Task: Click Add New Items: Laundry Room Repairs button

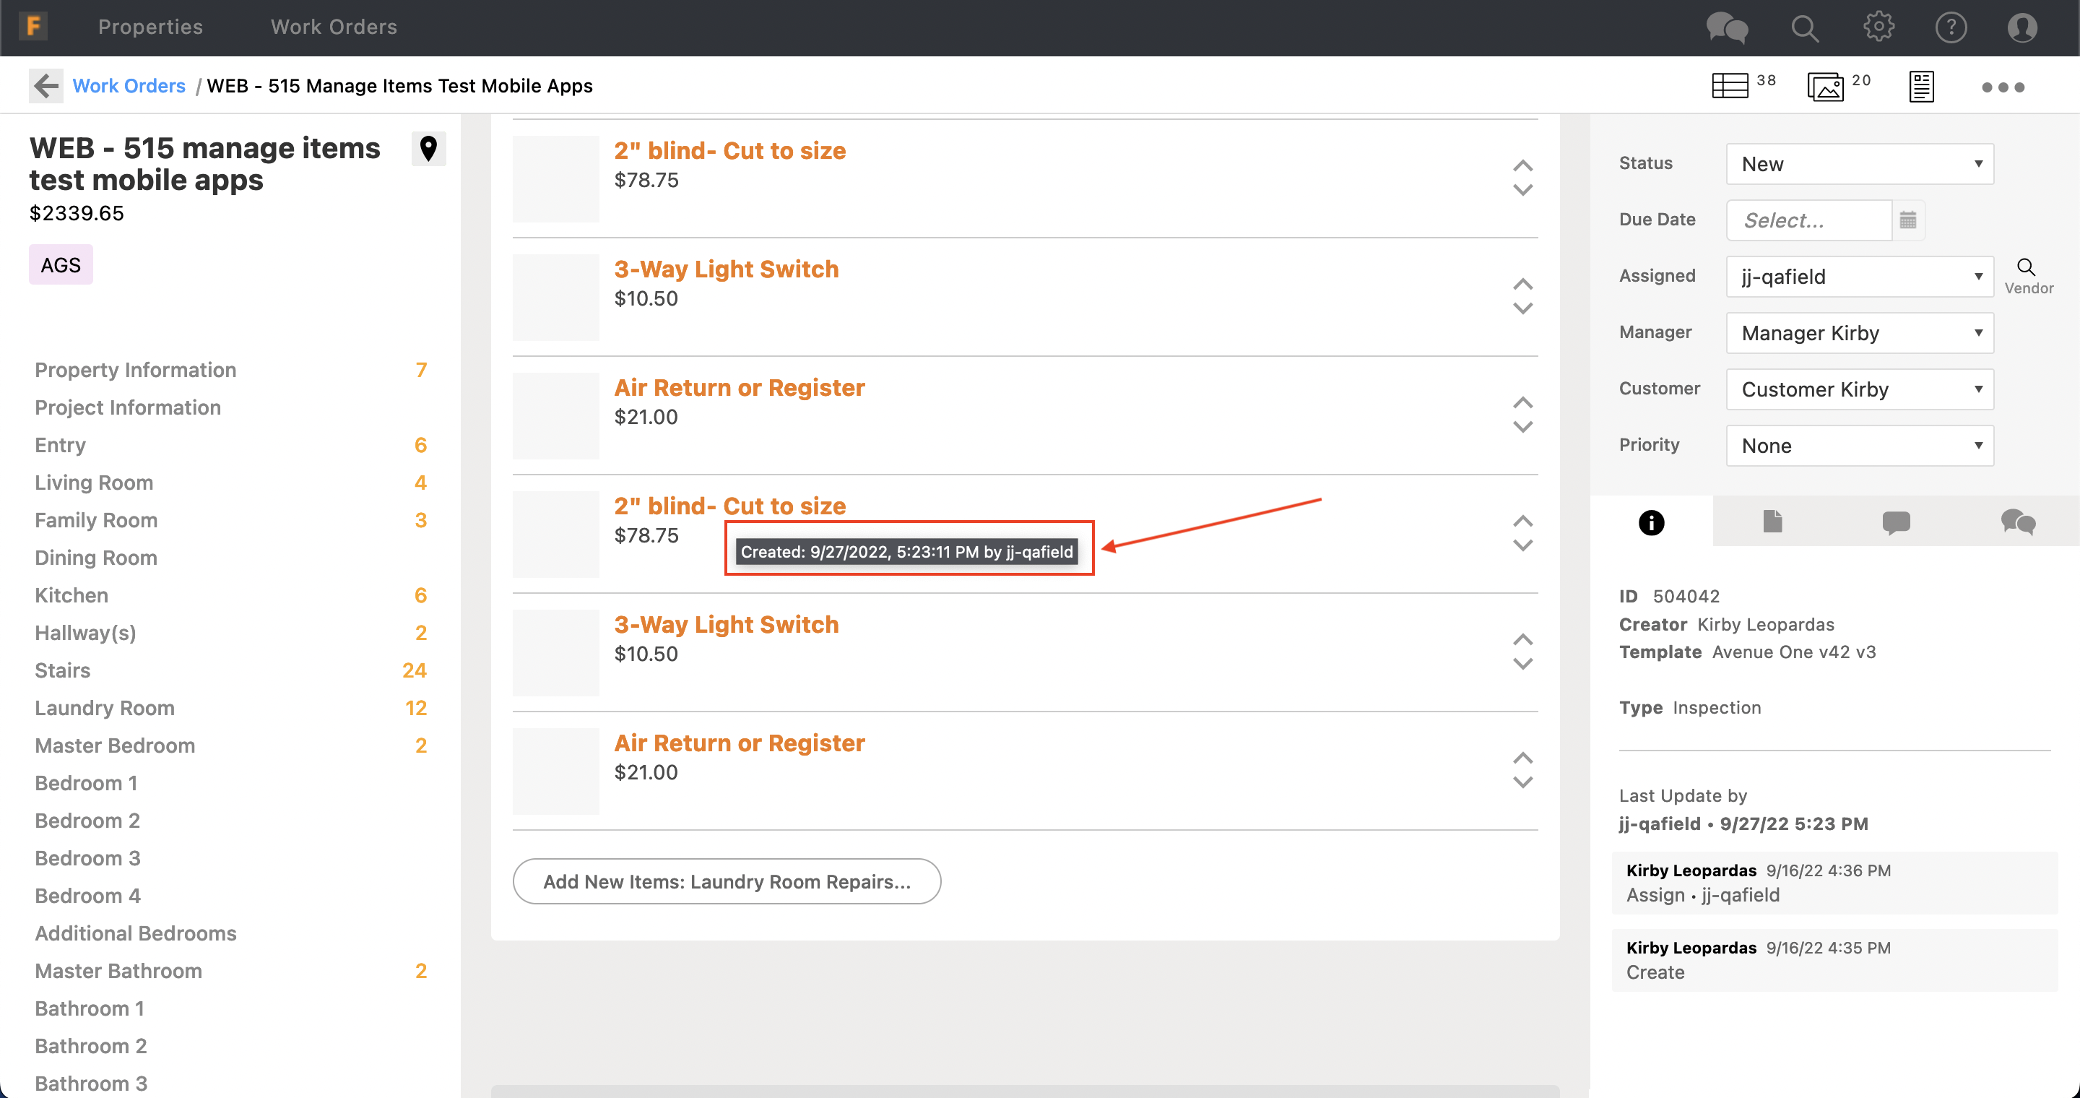Action: tap(727, 881)
